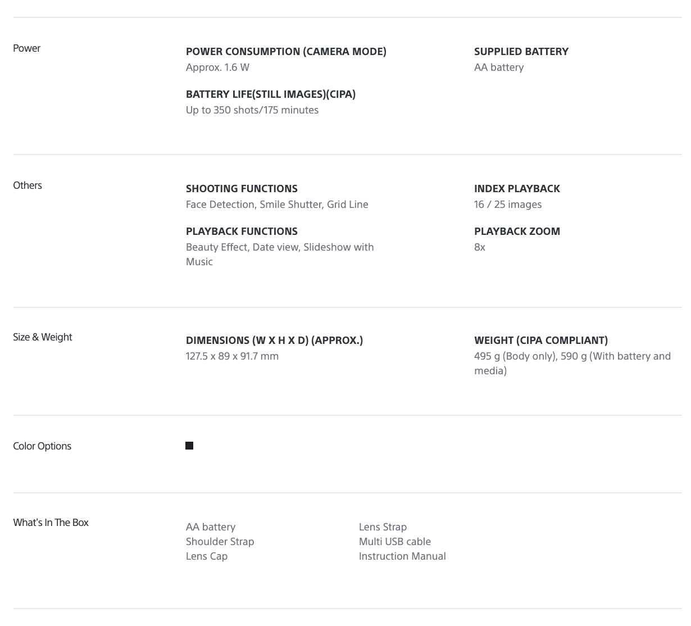Click the Weight (CIPA Compliant) heading
691x626 pixels.
(540, 341)
